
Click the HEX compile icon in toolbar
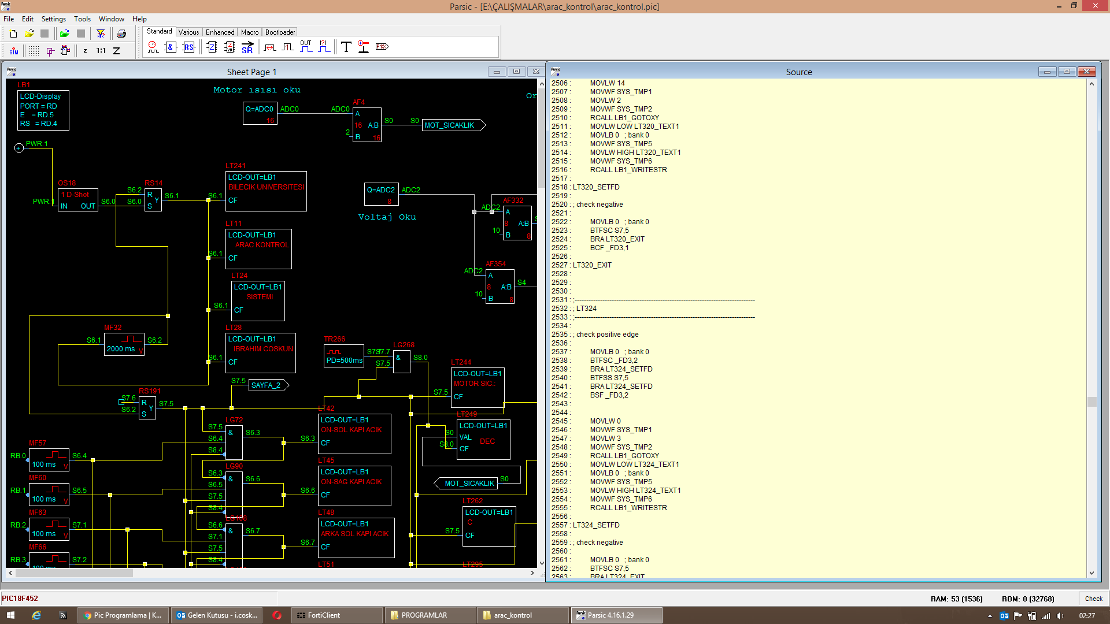[x=101, y=34]
